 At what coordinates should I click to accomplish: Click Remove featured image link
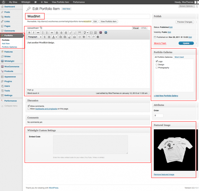[164, 174]
